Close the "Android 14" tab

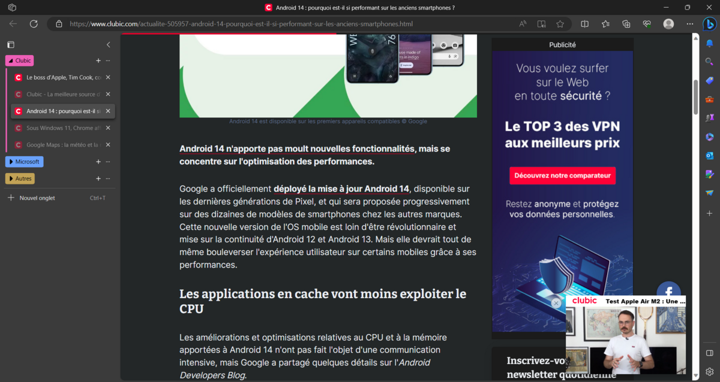(108, 111)
